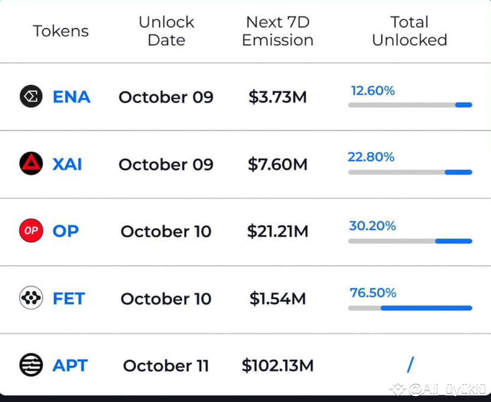Click the $102.13M emission value for APT
Screen dimensions: 491x402
(x=277, y=365)
